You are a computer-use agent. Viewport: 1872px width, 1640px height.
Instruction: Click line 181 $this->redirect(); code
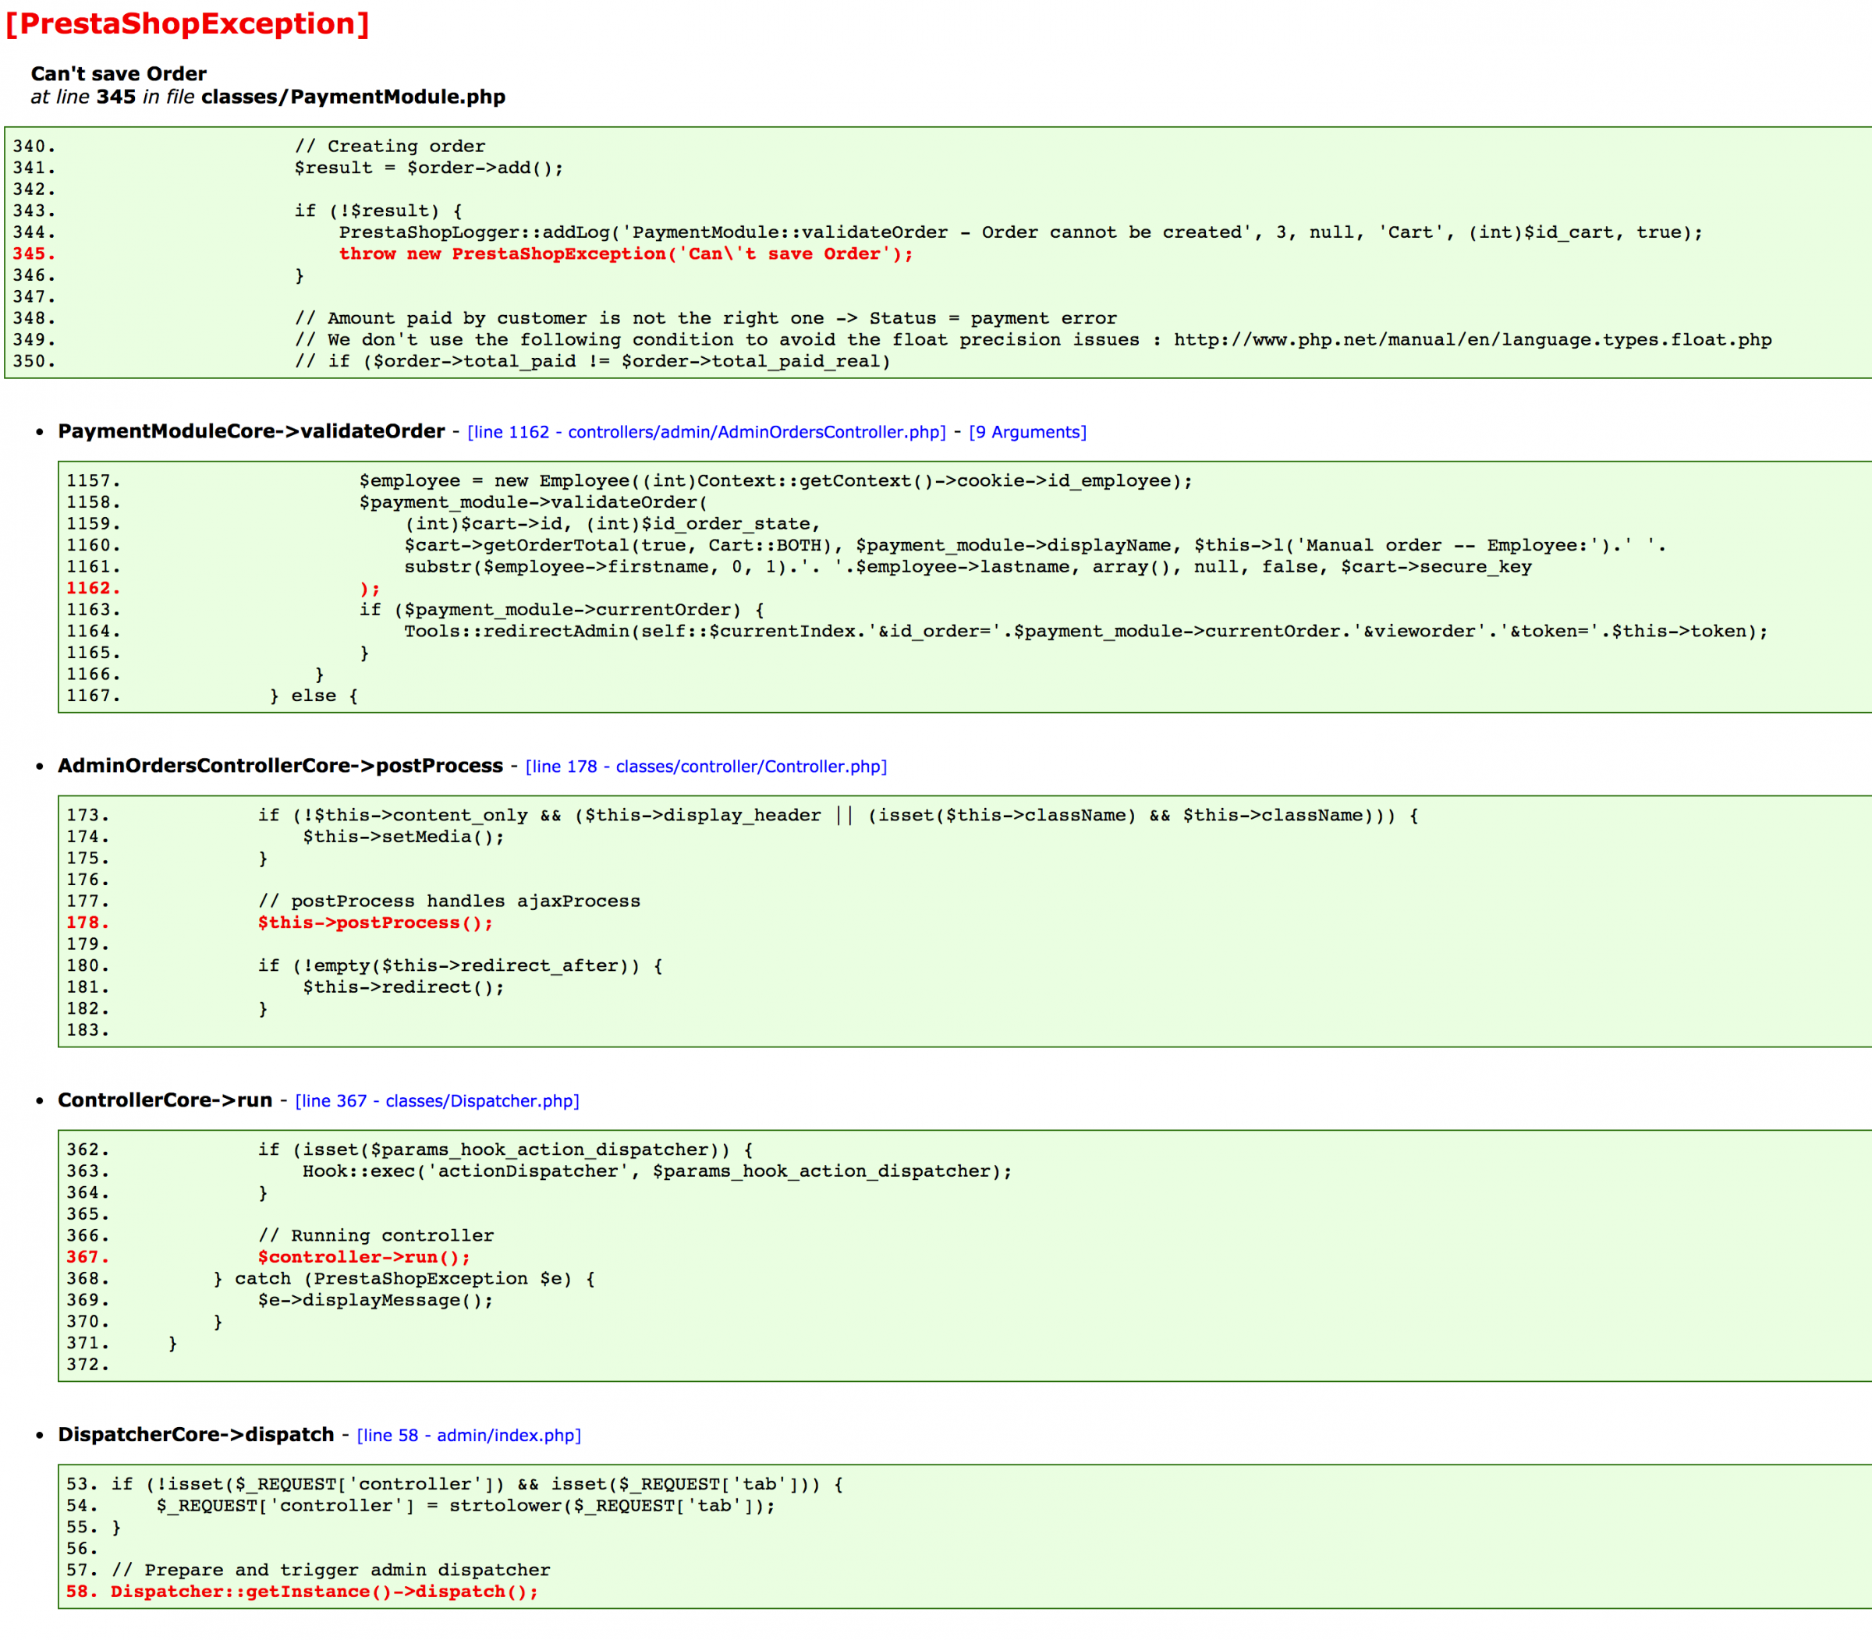tap(404, 987)
